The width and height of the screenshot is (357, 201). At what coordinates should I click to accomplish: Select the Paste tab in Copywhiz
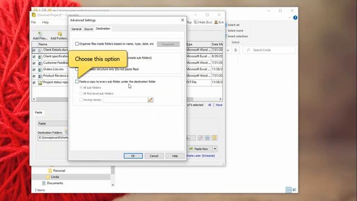pyautogui.click(x=38, y=112)
